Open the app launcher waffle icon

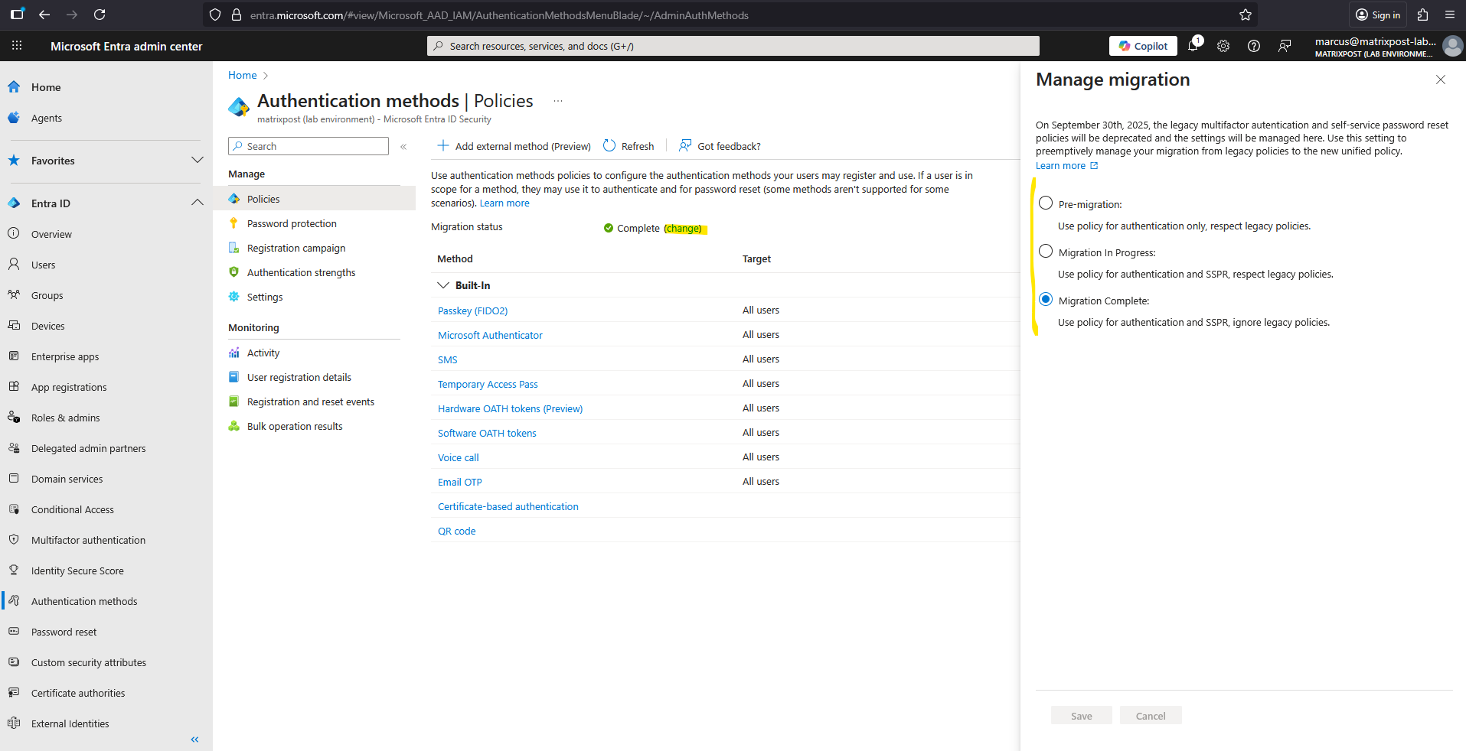[17, 46]
